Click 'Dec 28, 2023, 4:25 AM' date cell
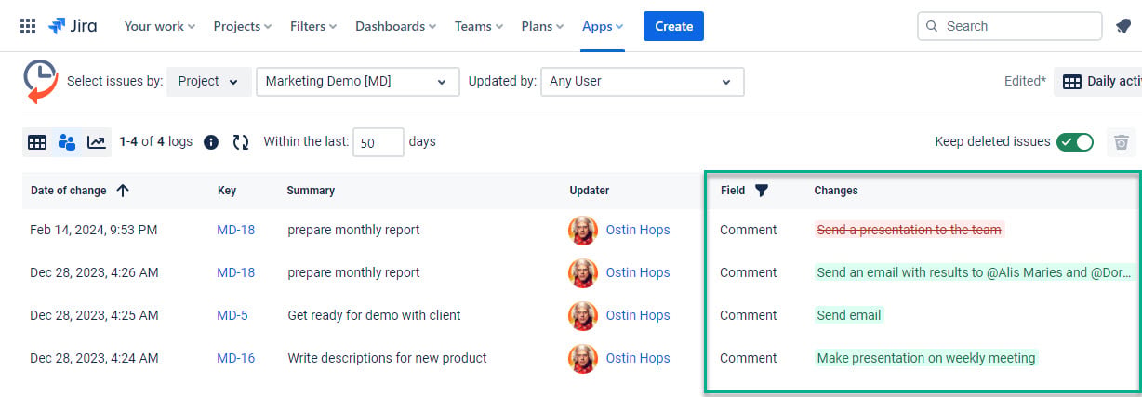1142x397 pixels. pos(94,315)
